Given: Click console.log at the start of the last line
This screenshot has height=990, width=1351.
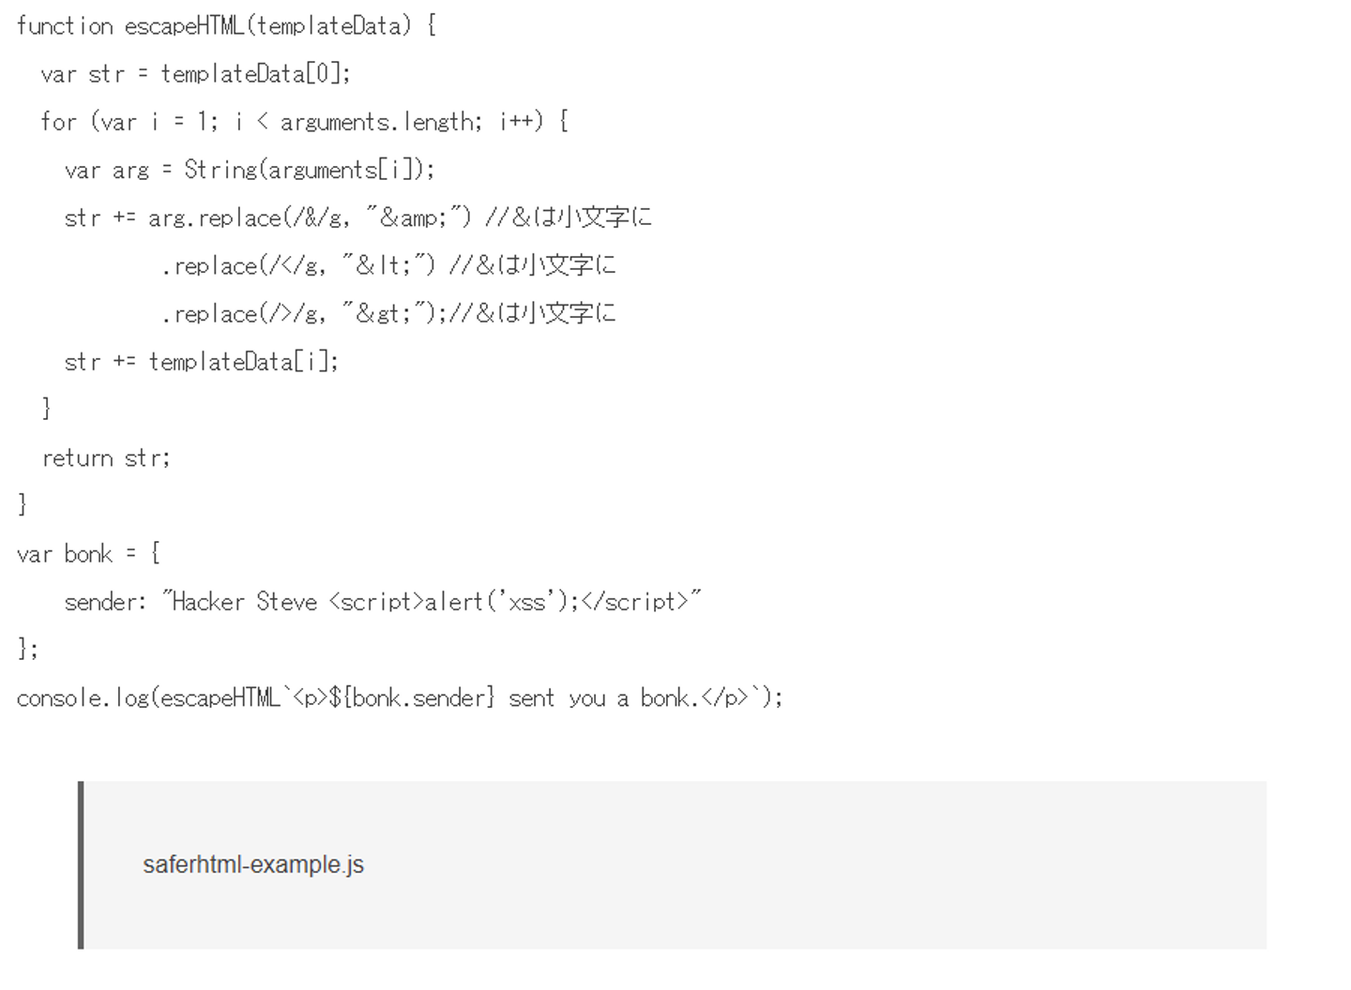Looking at the screenshot, I should coord(82,698).
